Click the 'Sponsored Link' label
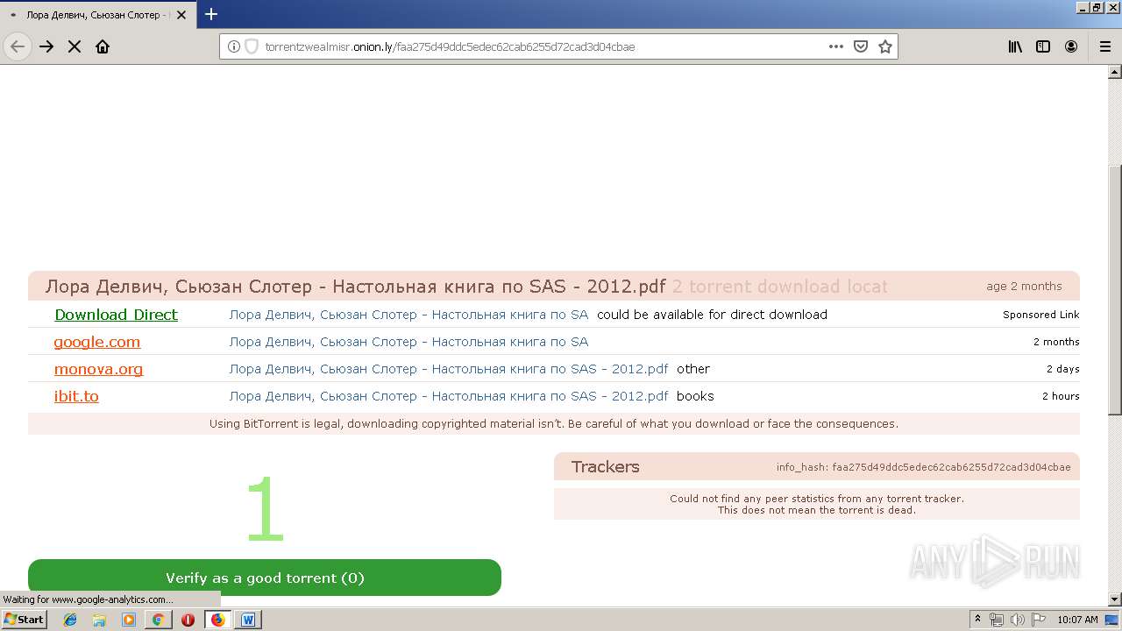Screen dimensions: 1122x631 pos(1041,315)
